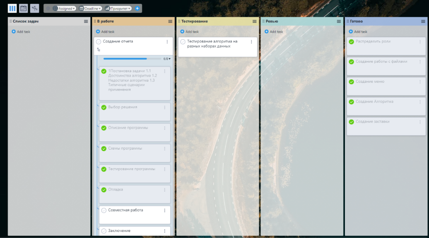
Task: Click Add task in Готово column
Action: pos(358,32)
